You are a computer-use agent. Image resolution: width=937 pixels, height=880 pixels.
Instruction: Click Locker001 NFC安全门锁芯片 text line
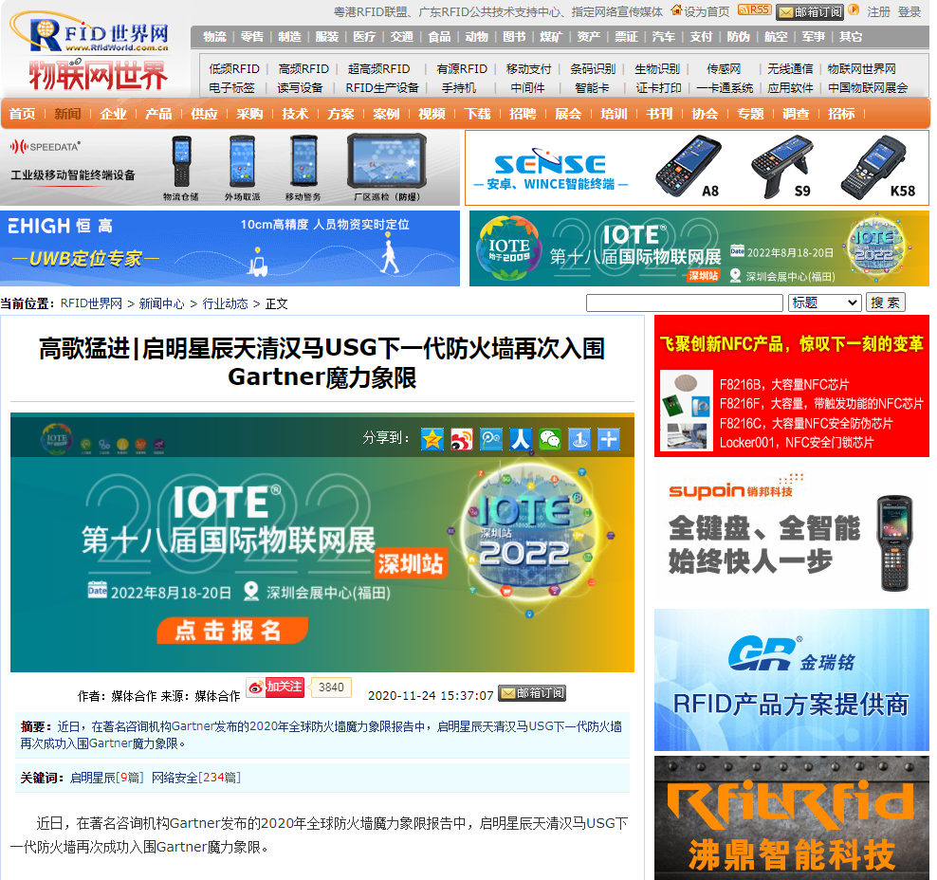click(796, 443)
